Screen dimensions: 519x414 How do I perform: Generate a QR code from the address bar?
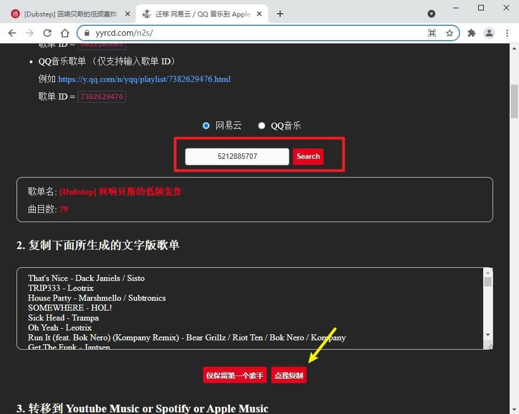coord(433,33)
